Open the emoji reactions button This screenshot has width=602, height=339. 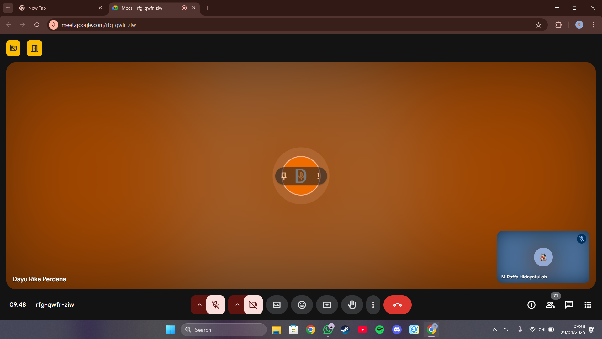[302, 305]
